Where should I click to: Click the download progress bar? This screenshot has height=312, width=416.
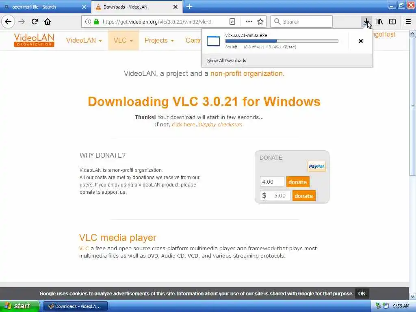click(282, 41)
